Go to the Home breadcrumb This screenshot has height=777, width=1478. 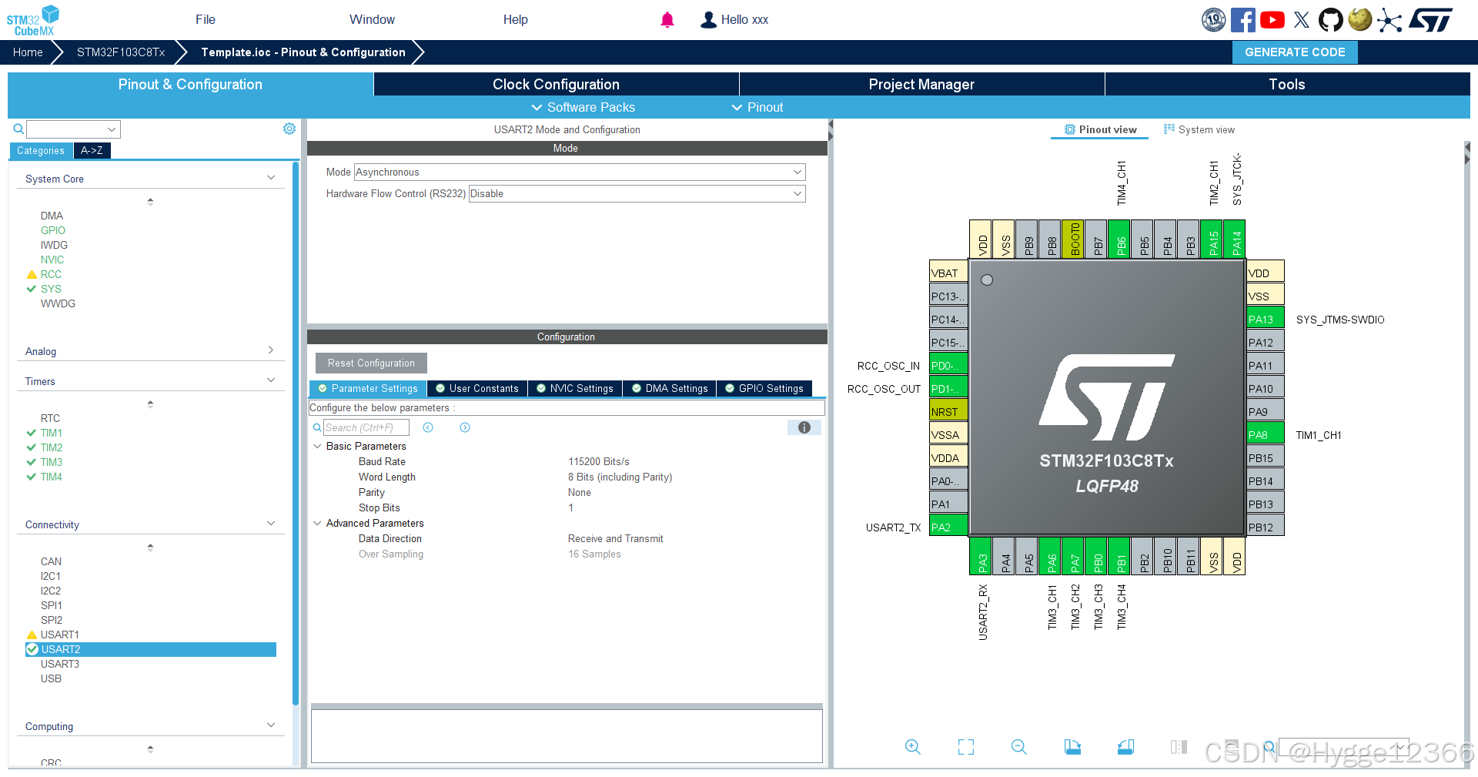click(28, 52)
